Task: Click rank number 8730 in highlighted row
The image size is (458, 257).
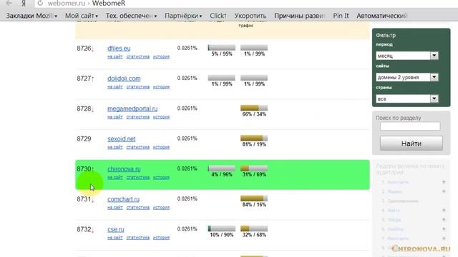Action: click(84, 169)
